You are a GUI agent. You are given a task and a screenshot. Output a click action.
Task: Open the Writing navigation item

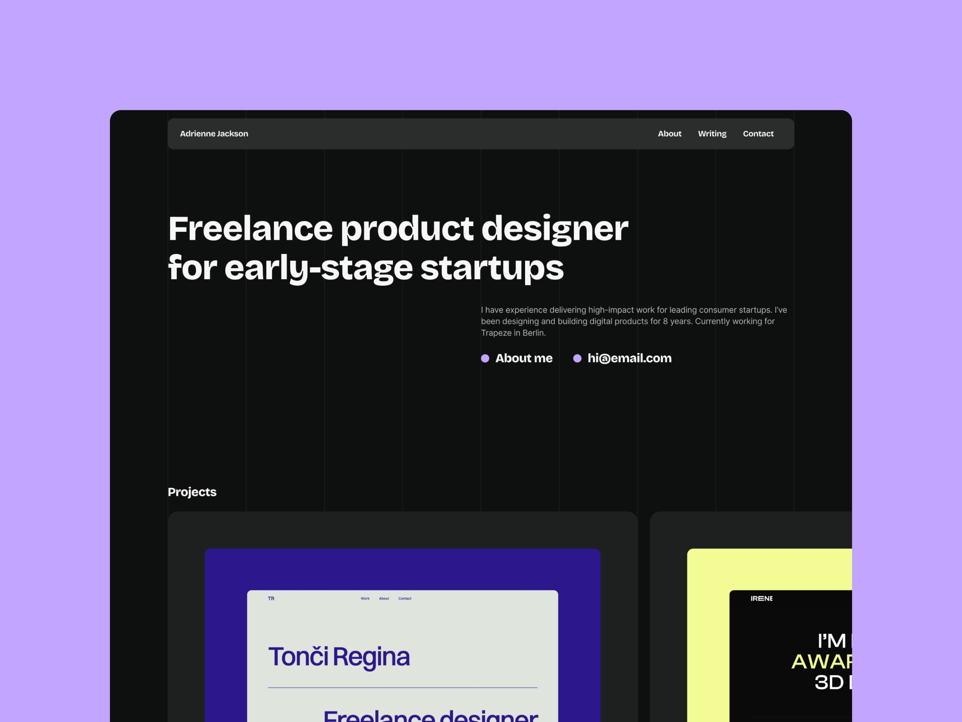(x=711, y=134)
